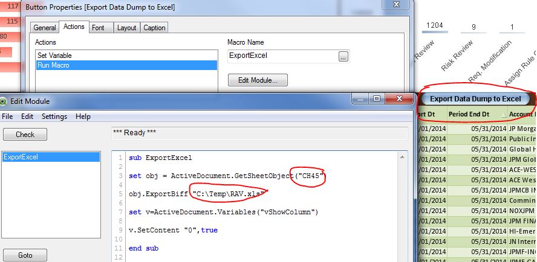
Task: Click the Goto button
Action: tap(25, 255)
